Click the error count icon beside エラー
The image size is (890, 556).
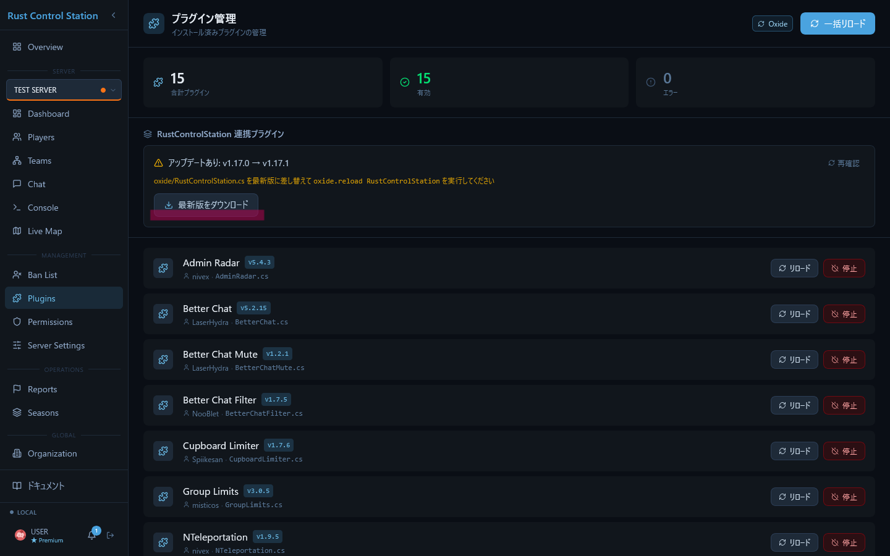coord(651,82)
